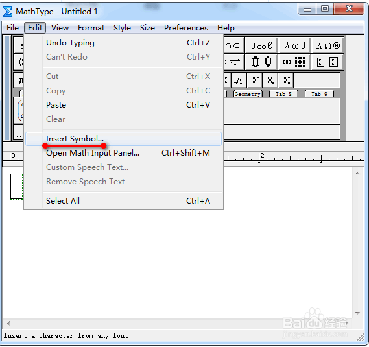The height and width of the screenshot is (347, 369).
Task: Open the miscellaneous symbols palette (∂ ∞ ℓ)
Action: [261, 45]
